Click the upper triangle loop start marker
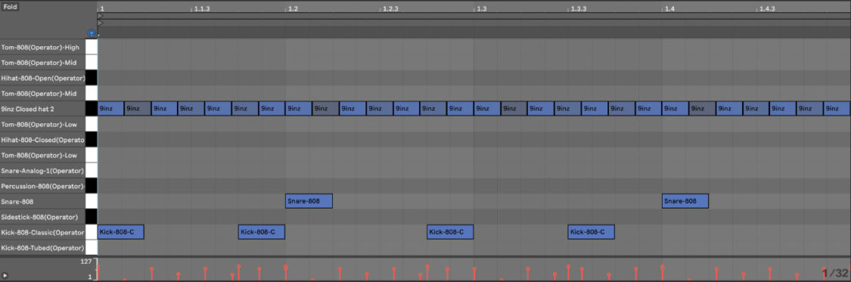This screenshot has width=851, height=282. [101, 17]
